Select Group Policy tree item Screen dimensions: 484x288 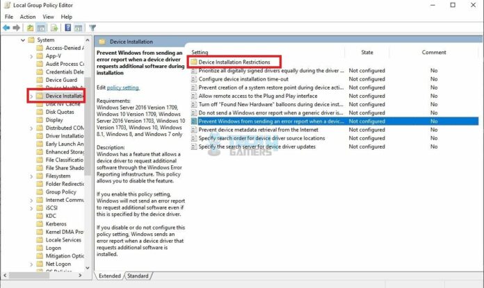tap(60, 192)
